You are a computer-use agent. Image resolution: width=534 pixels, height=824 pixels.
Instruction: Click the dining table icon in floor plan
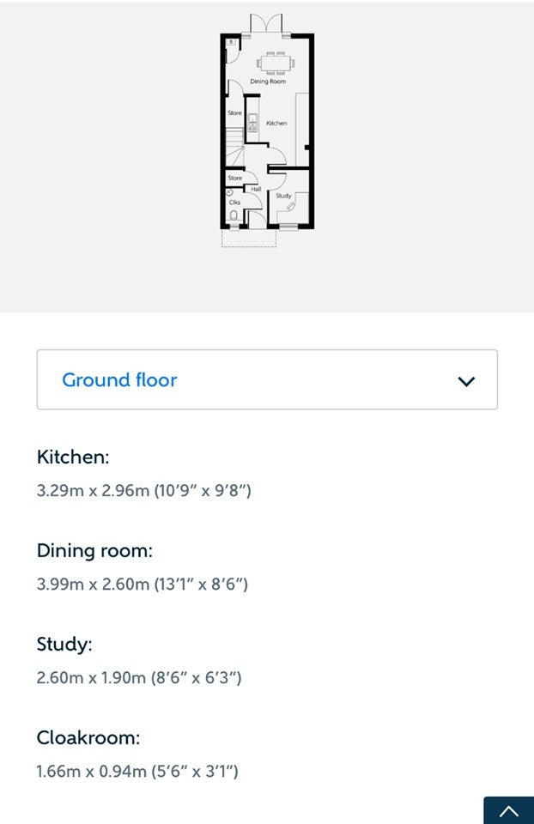[x=276, y=64]
